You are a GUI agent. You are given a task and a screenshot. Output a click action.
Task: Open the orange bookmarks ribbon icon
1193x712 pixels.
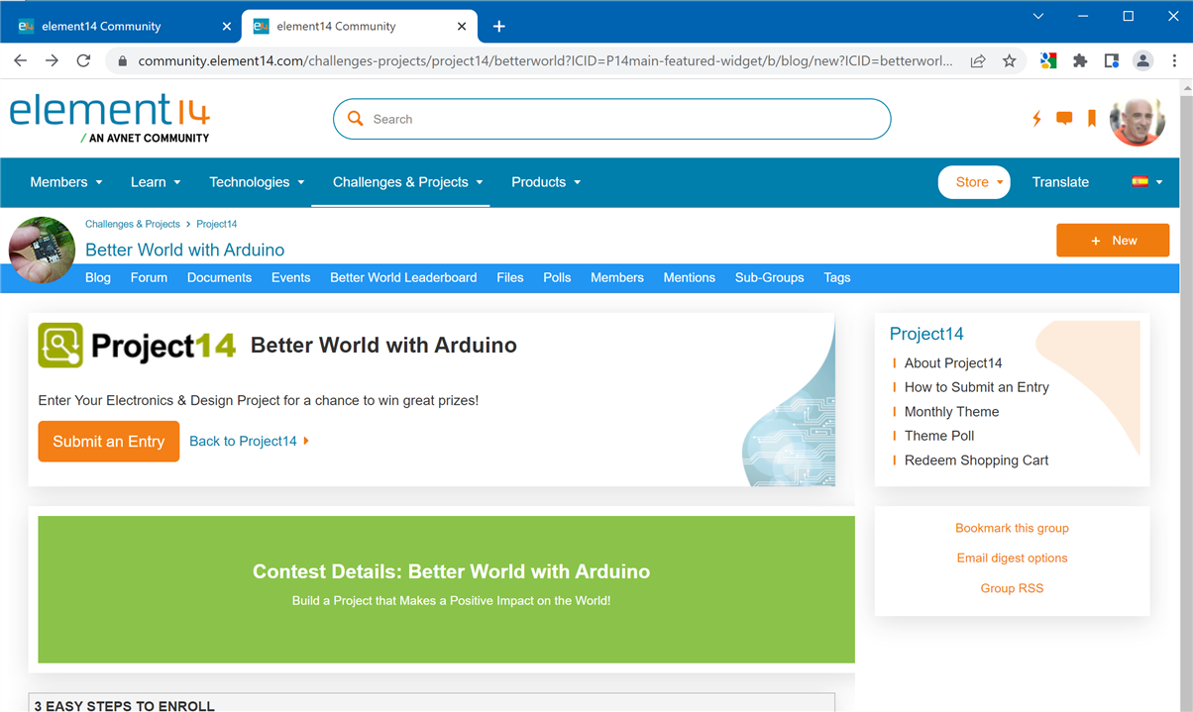(x=1092, y=119)
